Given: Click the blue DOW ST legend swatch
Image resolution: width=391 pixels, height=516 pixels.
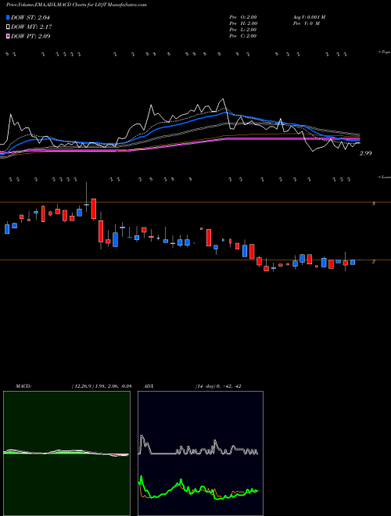Looking at the screenshot, I should point(9,17).
